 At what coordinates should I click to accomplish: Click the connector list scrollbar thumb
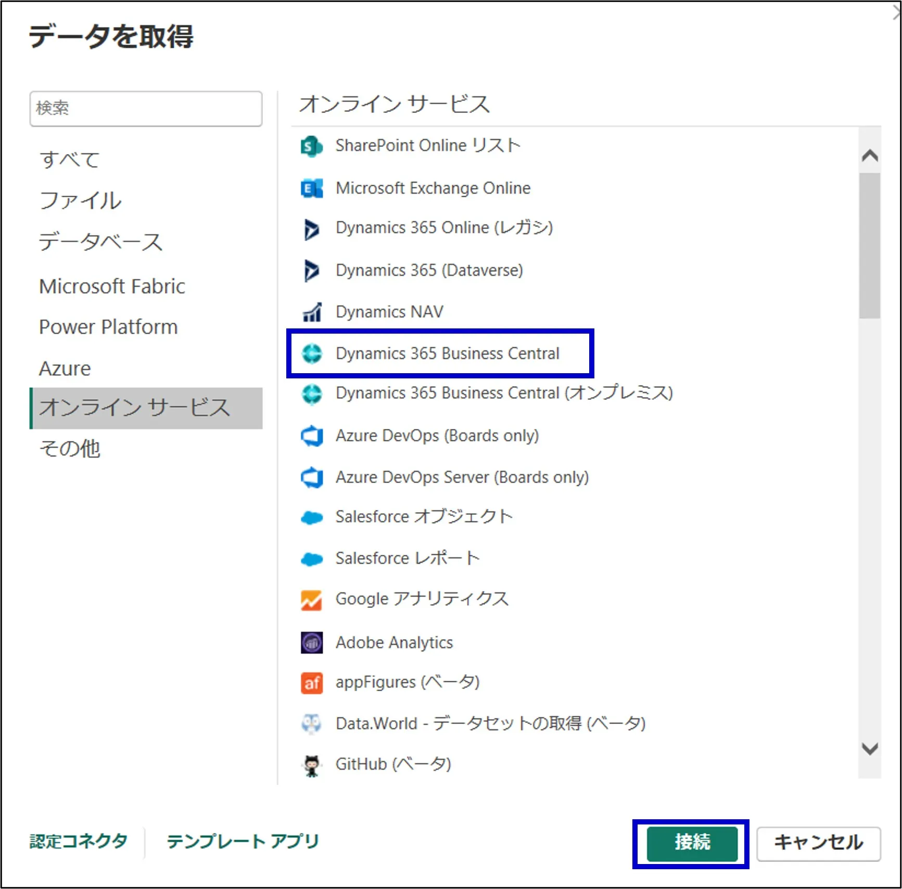[x=870, y=245]
